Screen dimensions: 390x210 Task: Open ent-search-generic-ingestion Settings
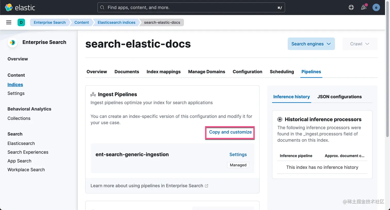coord(238,155)
